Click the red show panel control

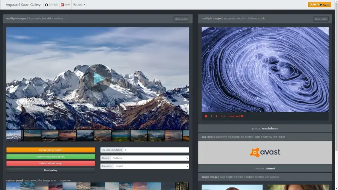[x=236, y=116]
